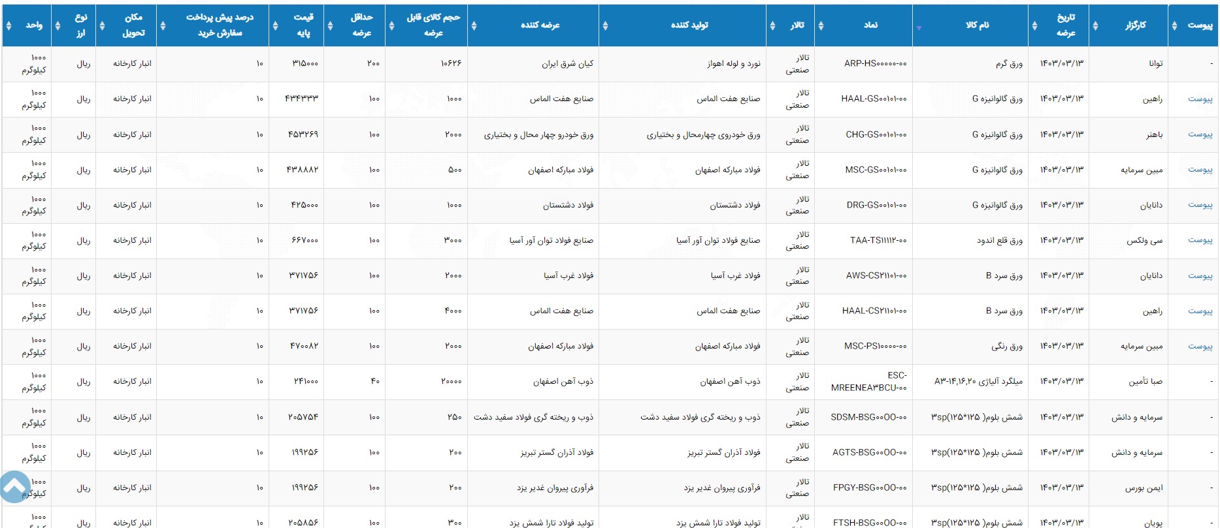Screen dimensions: 1220x528
Task: Click supplier فولاد آذران گستر تبریز
Action: 557,453
